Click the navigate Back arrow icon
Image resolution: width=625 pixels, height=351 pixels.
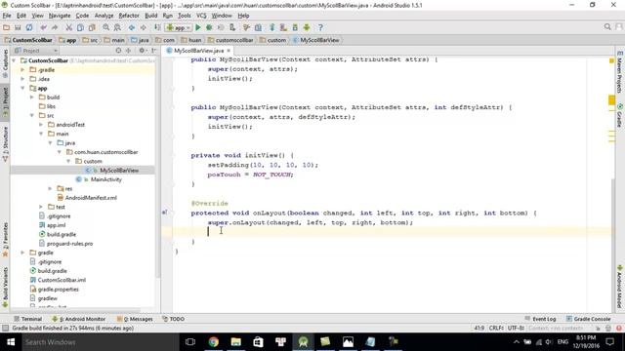(132, 27)
